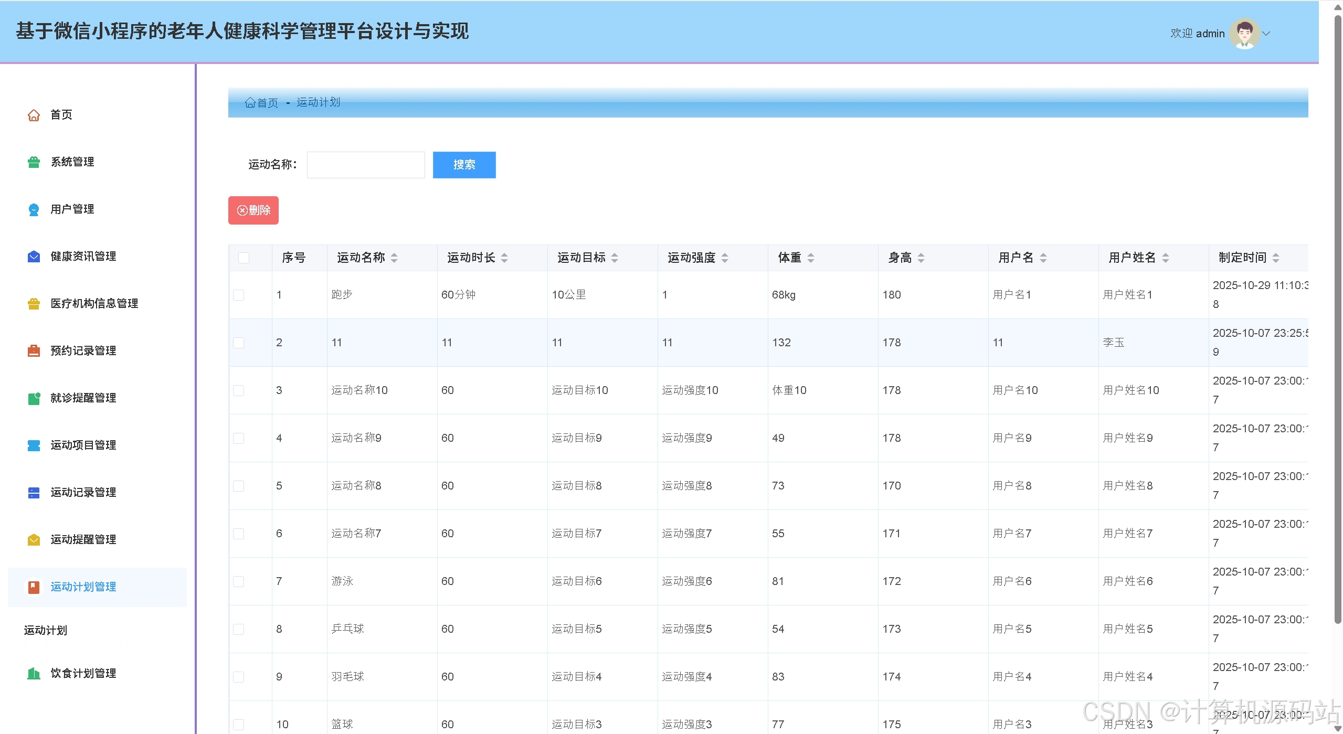Click the 欢迎 admin text

1197,34
